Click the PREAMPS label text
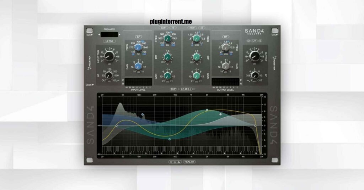 (x=109, y=29)
